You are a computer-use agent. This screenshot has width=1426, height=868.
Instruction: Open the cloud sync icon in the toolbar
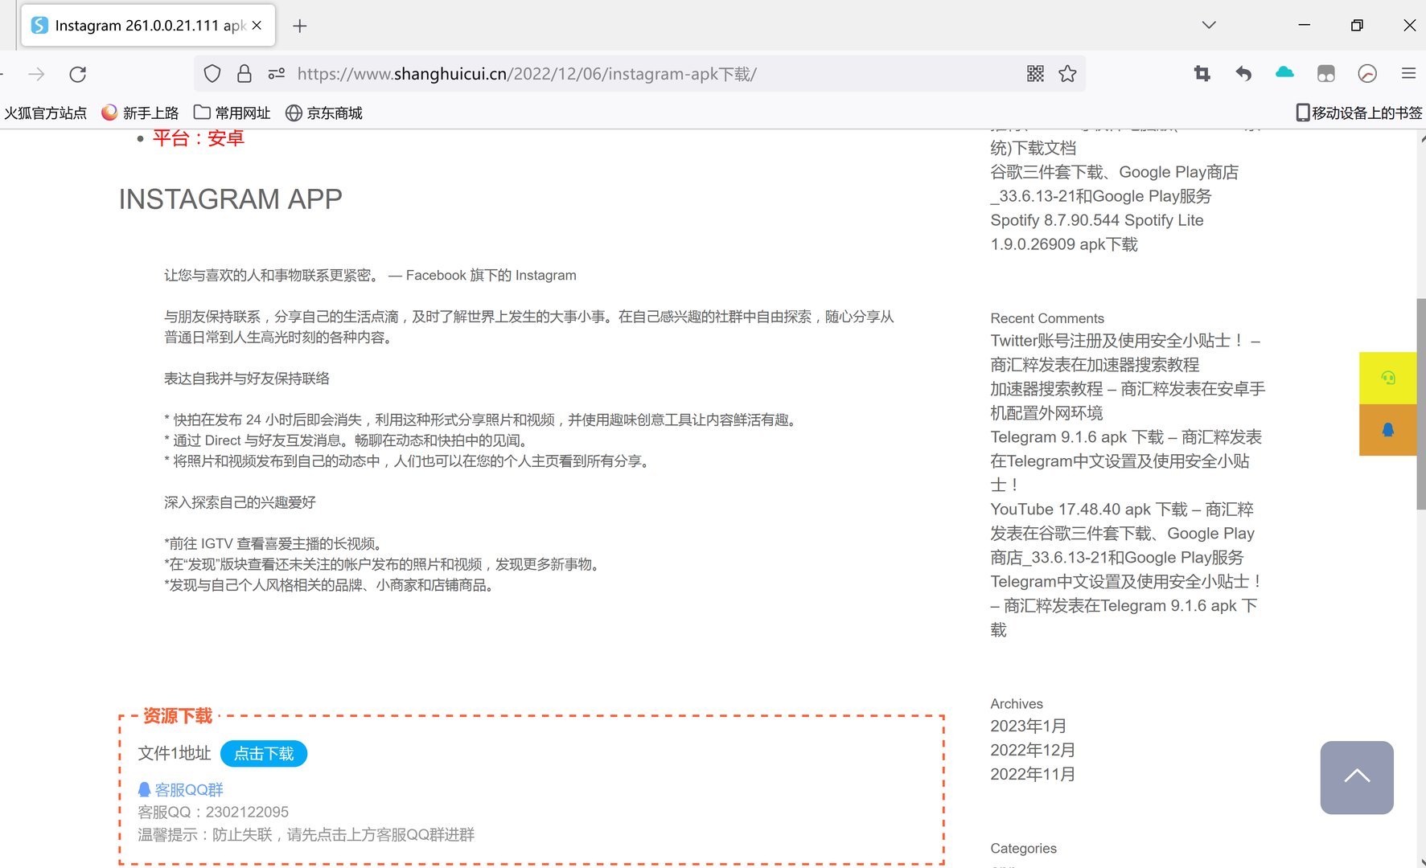1284,73
